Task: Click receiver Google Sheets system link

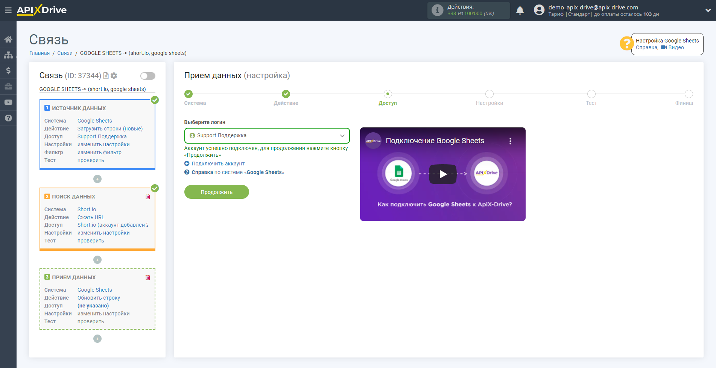Action: click(x=95, y=290)
